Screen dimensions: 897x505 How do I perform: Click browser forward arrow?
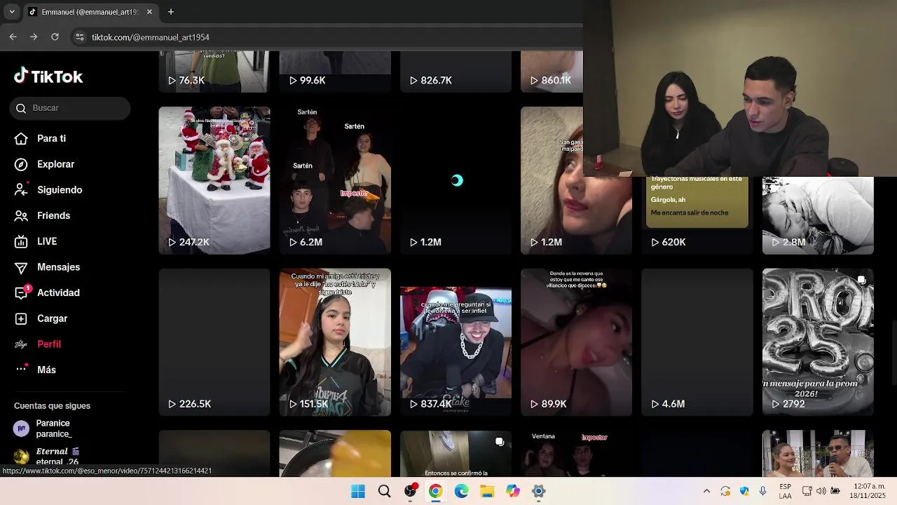click(x=34, y=37)
